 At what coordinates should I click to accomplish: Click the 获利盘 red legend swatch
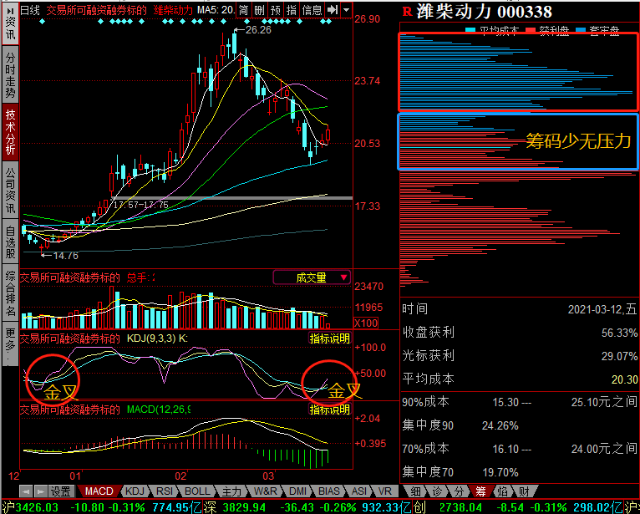click(531, 30)
